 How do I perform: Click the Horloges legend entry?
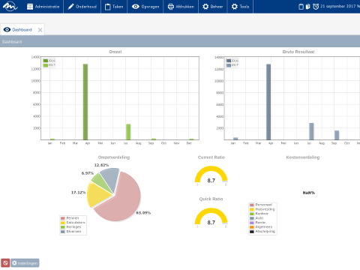(x=71, y=227)
